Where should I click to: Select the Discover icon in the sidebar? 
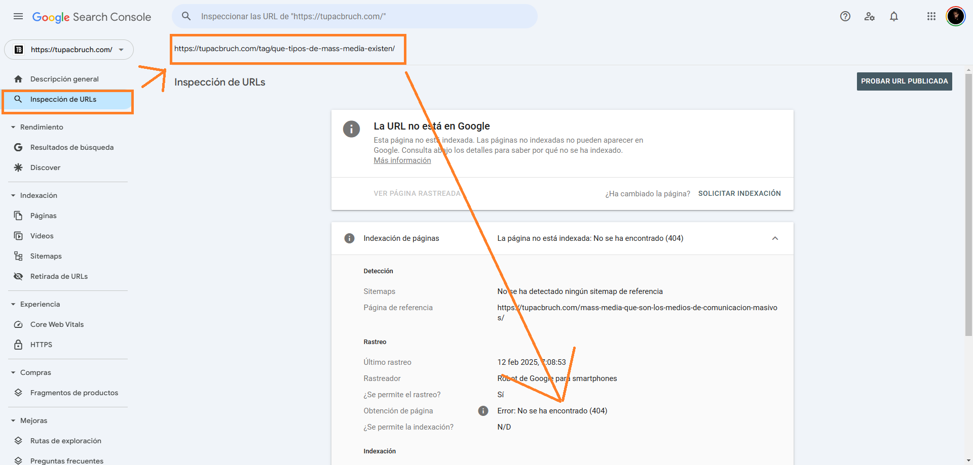point(18,167)
